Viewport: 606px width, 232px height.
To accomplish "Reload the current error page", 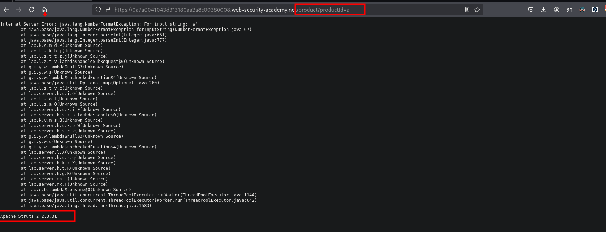I will (32, 10).
